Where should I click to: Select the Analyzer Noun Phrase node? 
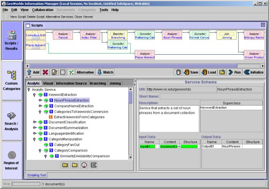pos(172,35)
